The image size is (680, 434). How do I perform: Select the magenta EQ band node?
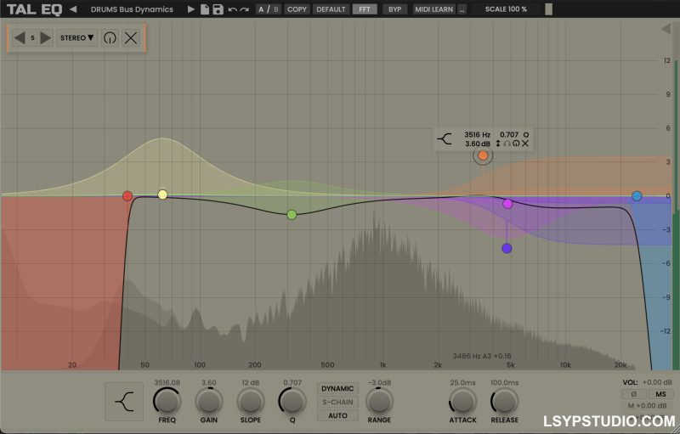[507, 204]
